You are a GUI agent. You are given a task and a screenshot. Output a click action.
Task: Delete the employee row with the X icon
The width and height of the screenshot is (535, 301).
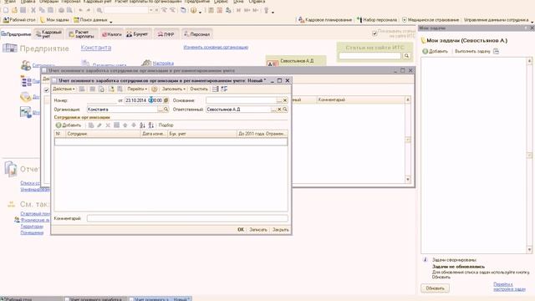[108, 125]
